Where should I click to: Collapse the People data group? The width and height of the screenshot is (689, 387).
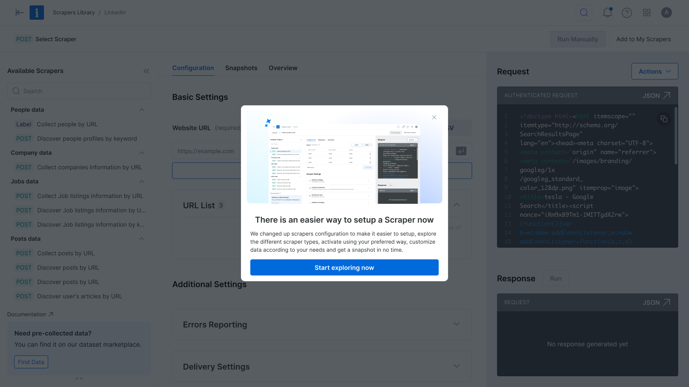142,110
